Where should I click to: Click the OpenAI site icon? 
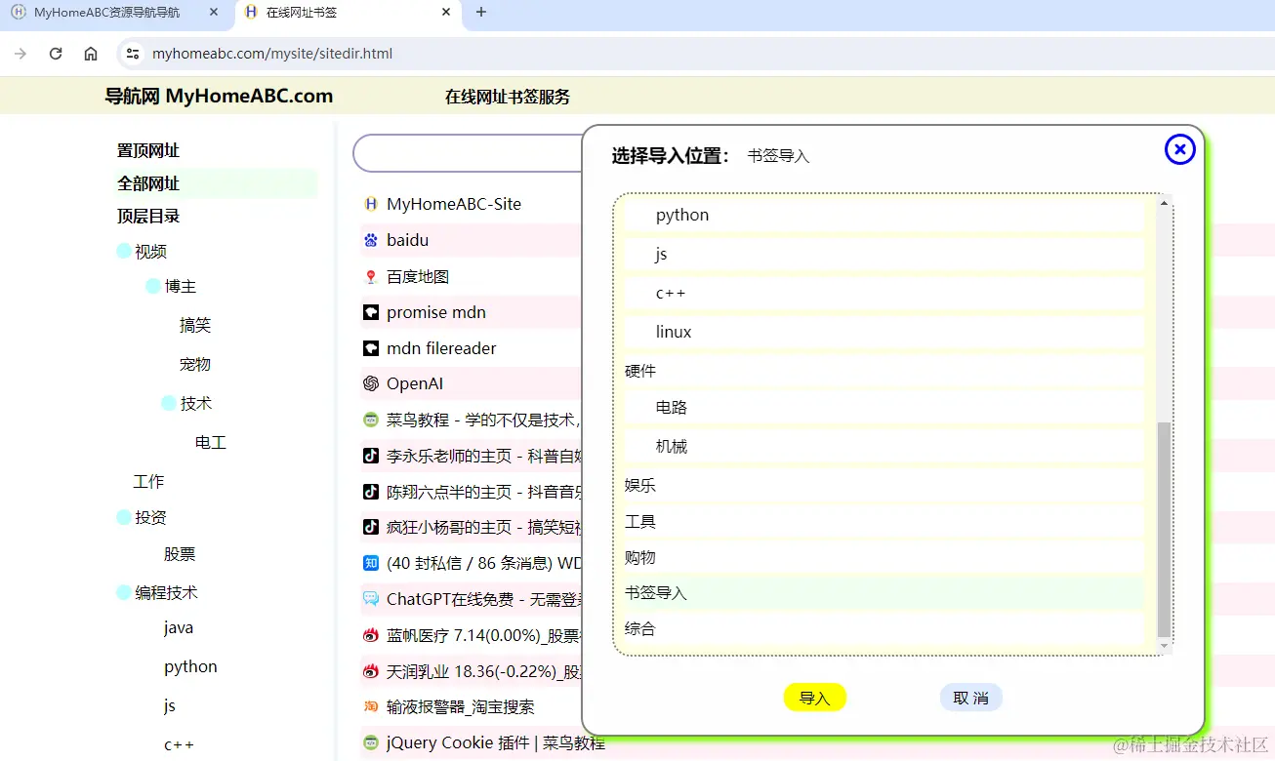(370, 382)
